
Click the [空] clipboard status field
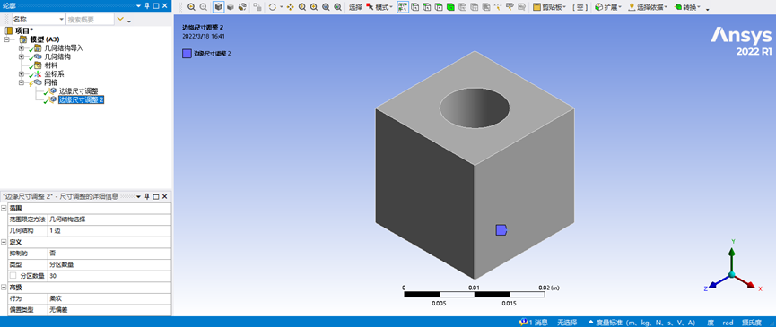coord(580,7)
